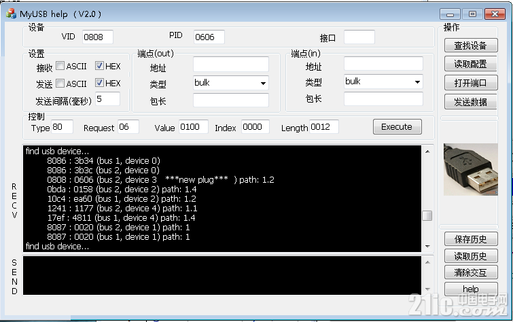Open the 端点(out) 类型 bulk dropdown
The width and height of the screenshot is (513, 322).
231,83
